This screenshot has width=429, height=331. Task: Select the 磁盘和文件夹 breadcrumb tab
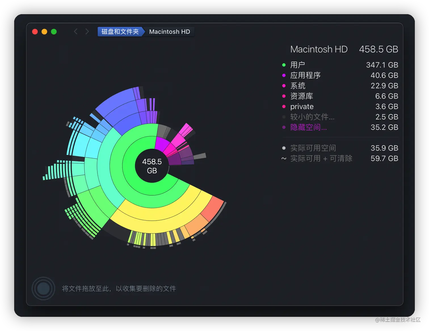[x=120, y=32]
